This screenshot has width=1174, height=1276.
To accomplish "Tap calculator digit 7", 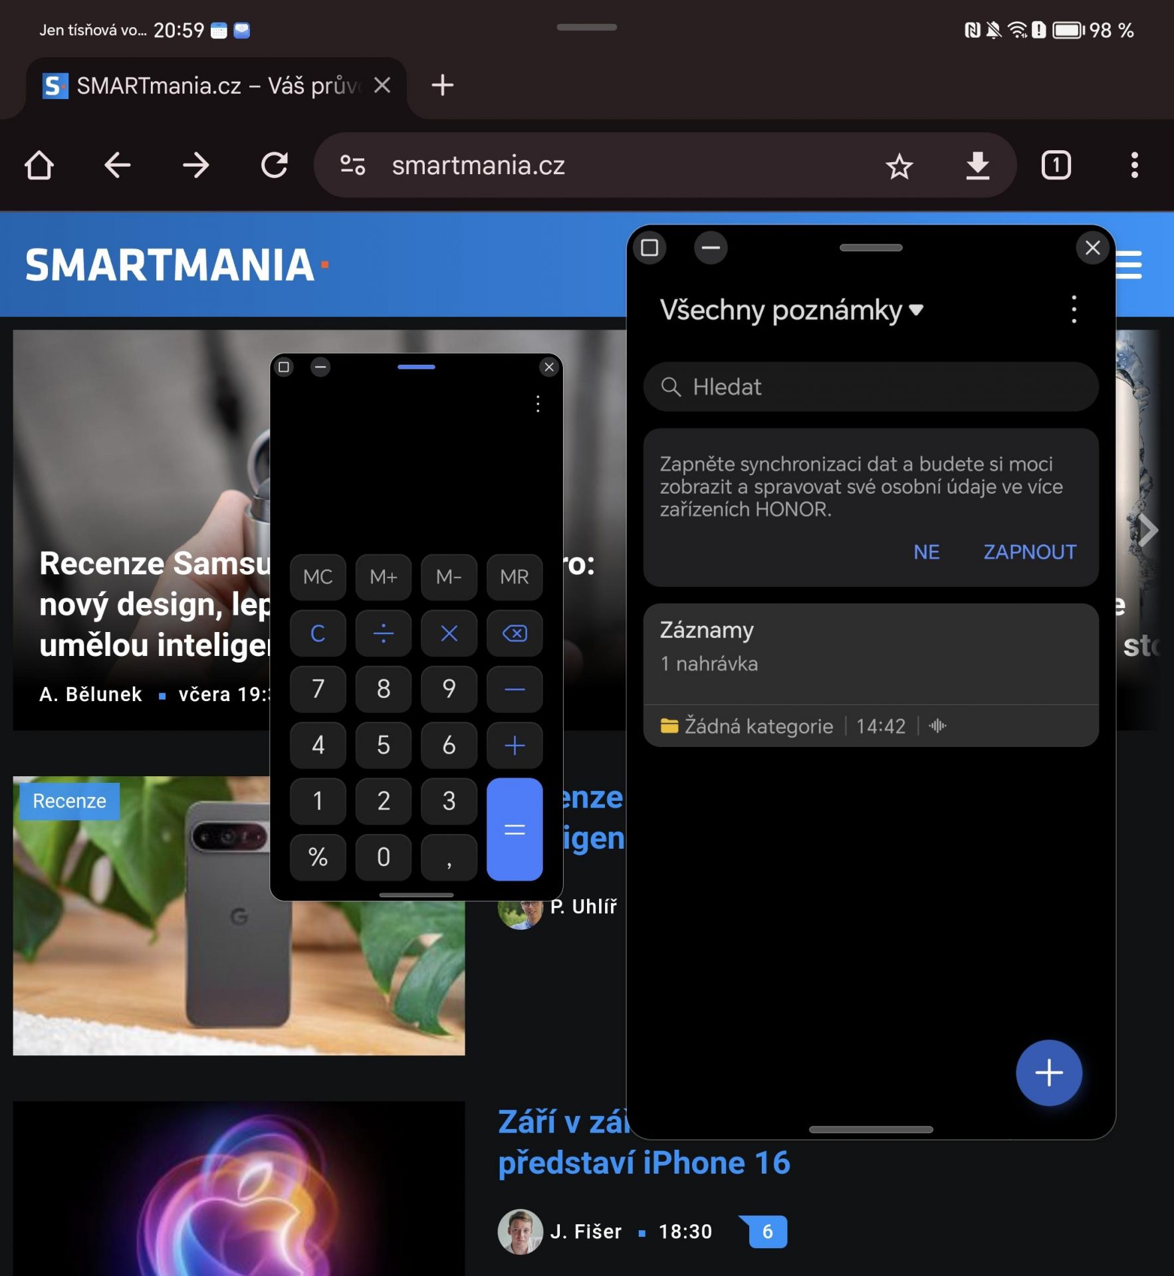I will point(318,689).
